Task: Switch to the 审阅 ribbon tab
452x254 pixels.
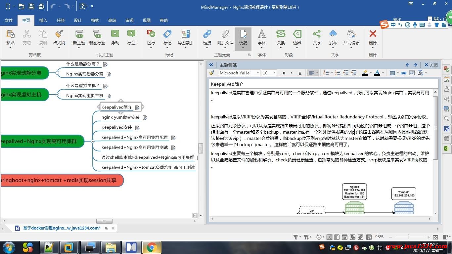Action: [129, 20]
